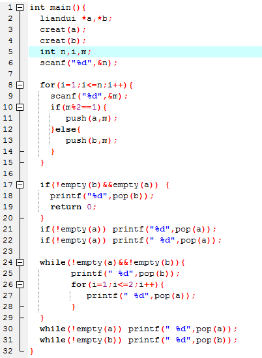Click on 'push(a,m);' statement
262x358 pixels.
pos(91,119)
